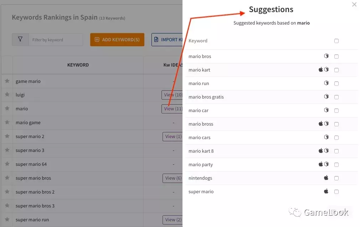
Task: Click the ADD KEYWORD(S) button
Action: pos(117,39)
